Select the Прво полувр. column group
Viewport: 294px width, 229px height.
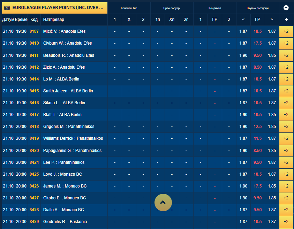(172, 8)
